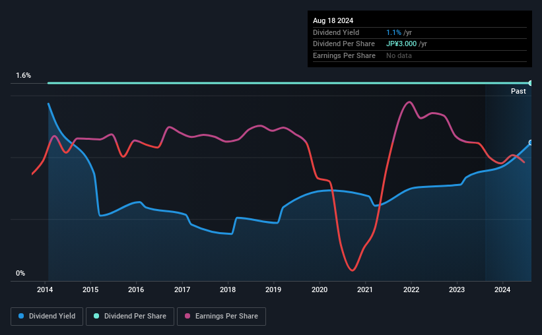Click the pink Earnings Per Share legend dot

tap(187, 316)
